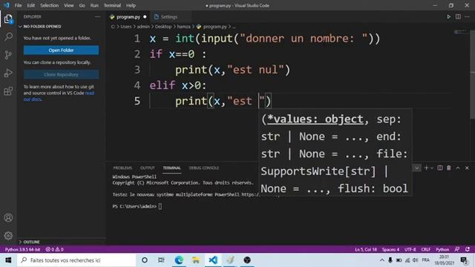The width and height of the screenshot is (475, 267).
Task: Create a new terminal with plus icon
Action: (426, 168)
